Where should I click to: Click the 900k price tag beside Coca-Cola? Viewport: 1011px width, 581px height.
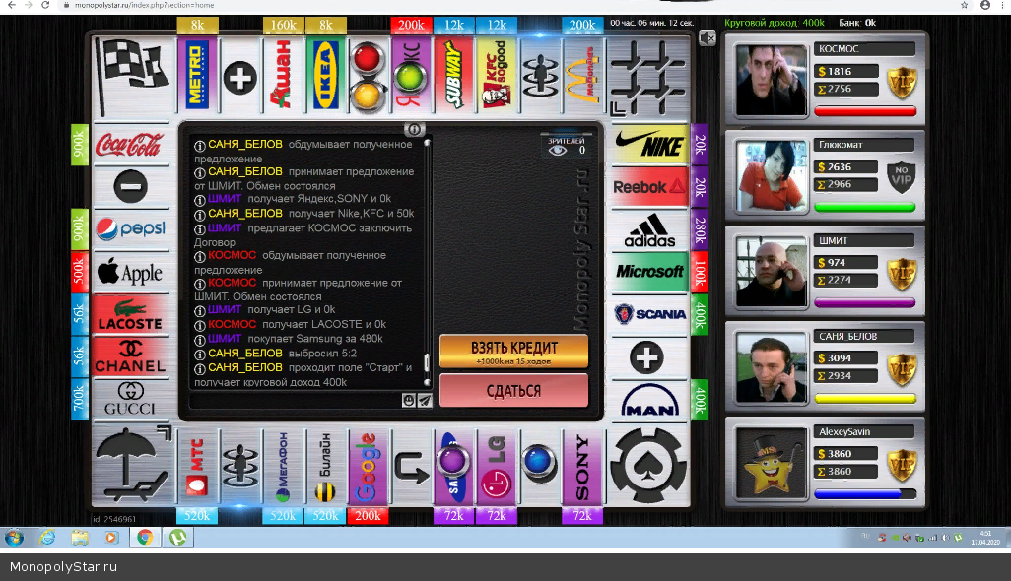click(x=79, y=145)
